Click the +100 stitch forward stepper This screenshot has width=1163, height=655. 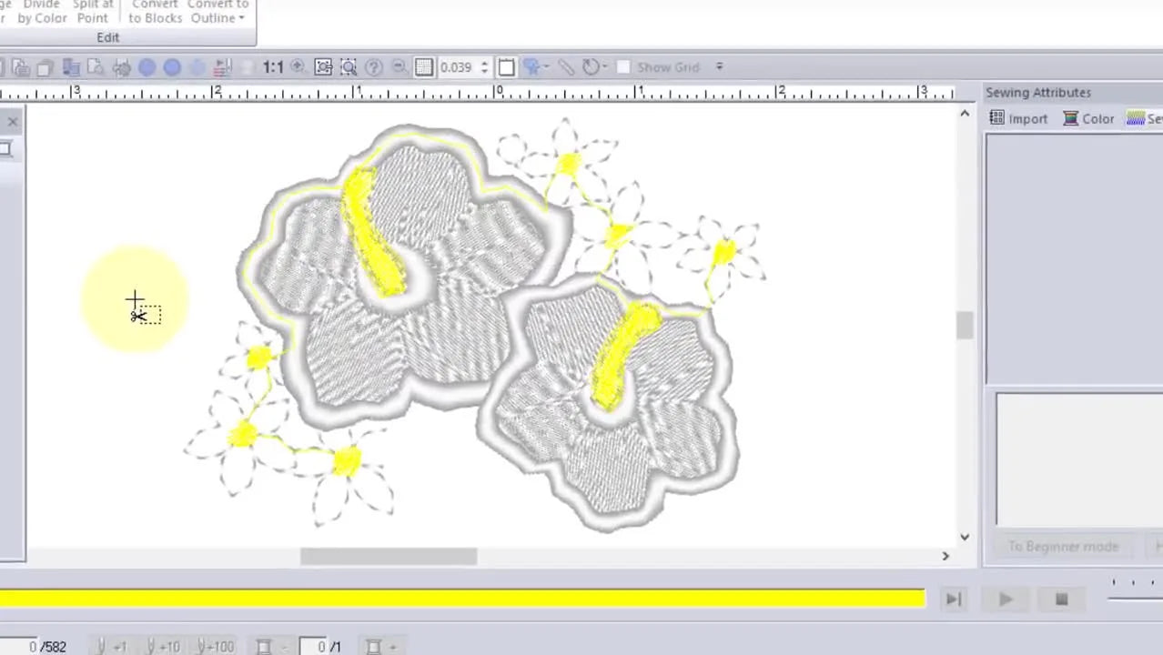215,646
